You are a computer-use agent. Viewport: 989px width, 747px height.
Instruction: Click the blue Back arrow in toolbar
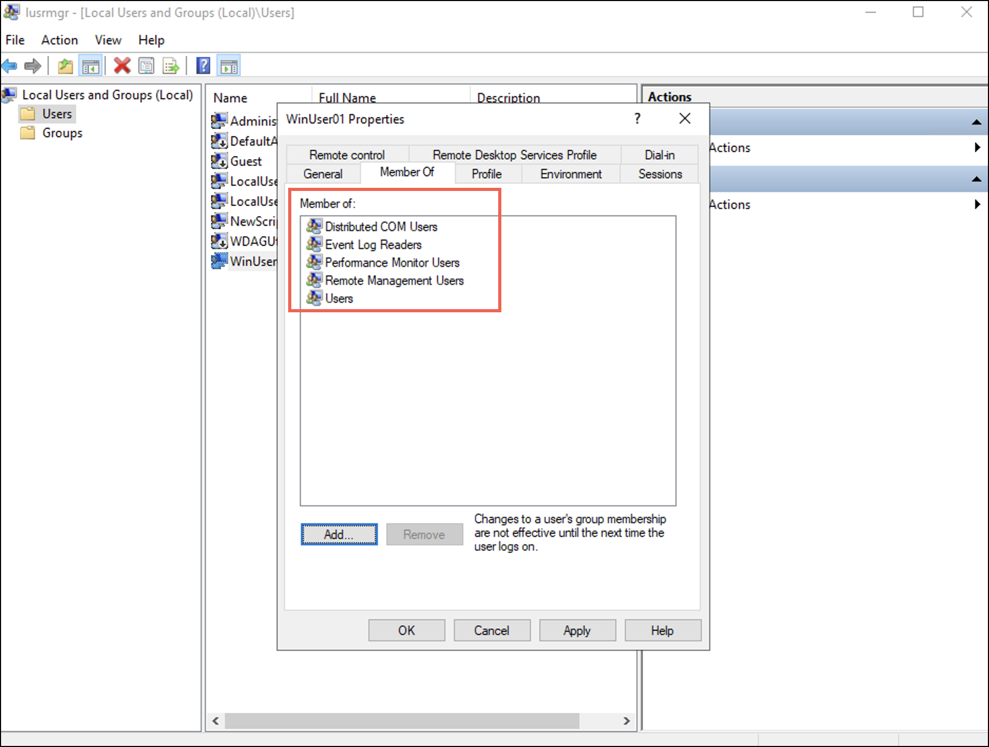tap(9, 66)
